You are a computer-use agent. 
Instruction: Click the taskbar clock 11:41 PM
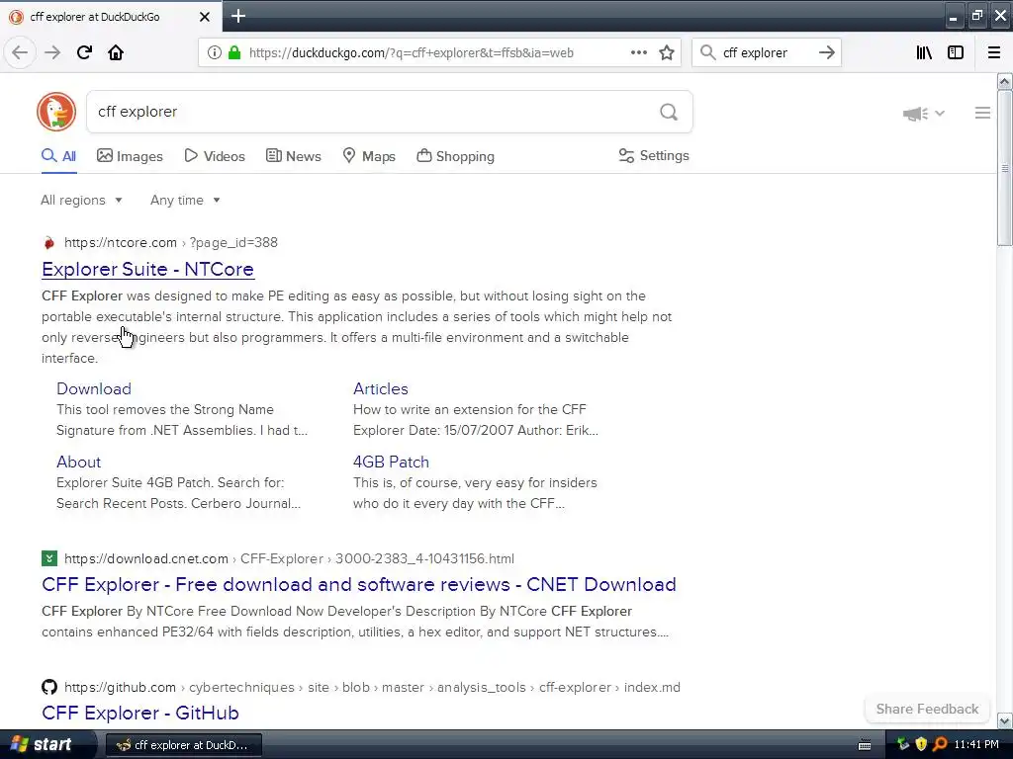coord(975,745)
